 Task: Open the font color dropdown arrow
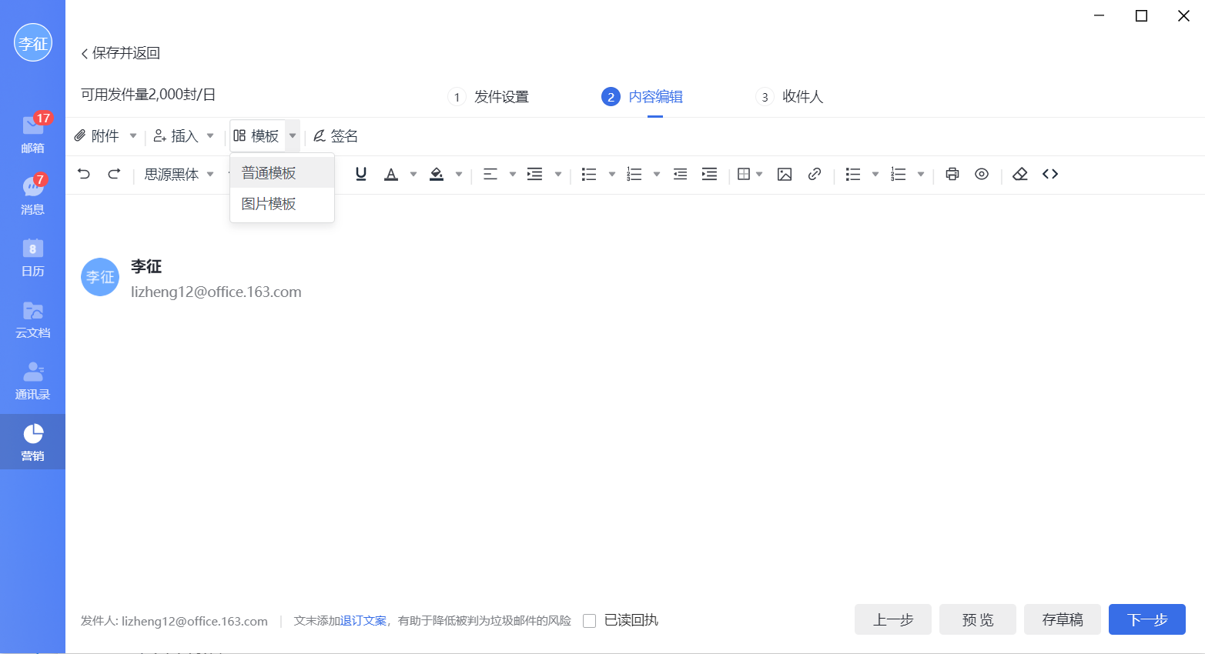413,174
